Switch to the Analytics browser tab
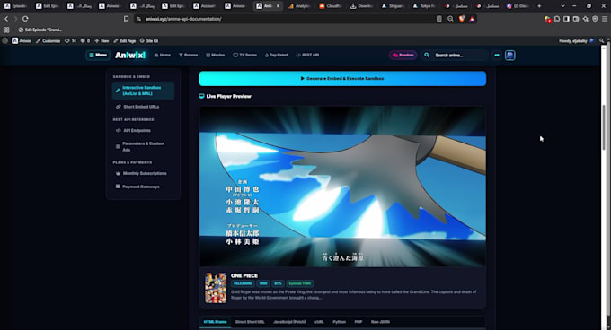Image resolution: width=611 pixels, height=330 pixels. [299, 6]
